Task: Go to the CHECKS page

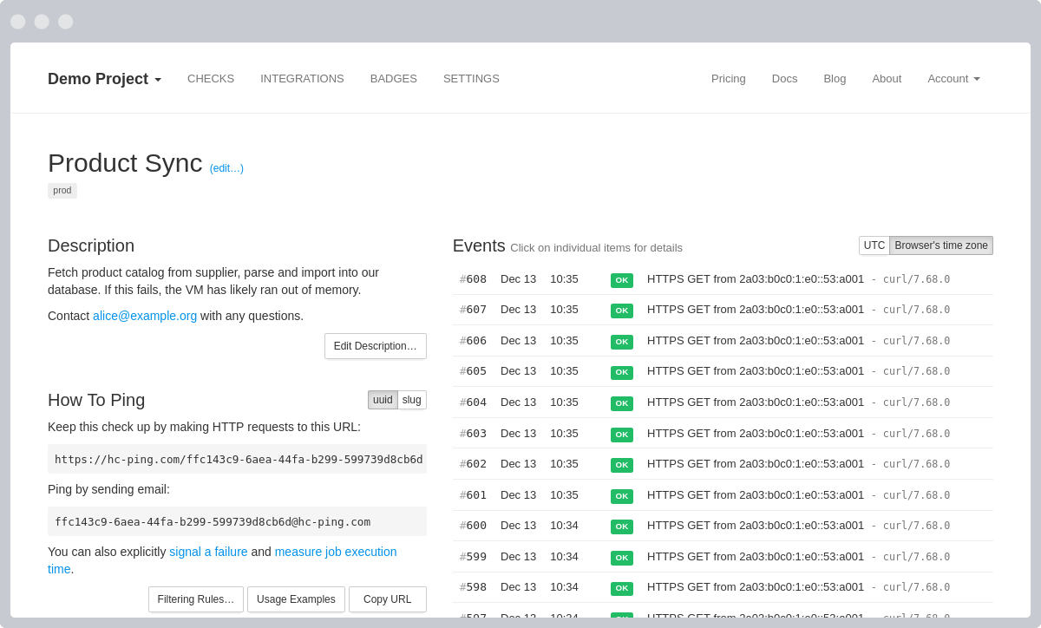Action: tap(211, 79)
